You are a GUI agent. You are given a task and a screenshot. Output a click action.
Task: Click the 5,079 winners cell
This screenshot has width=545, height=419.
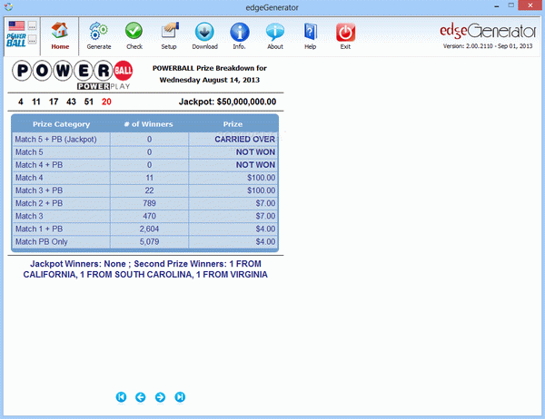click(x=150, y=242)
